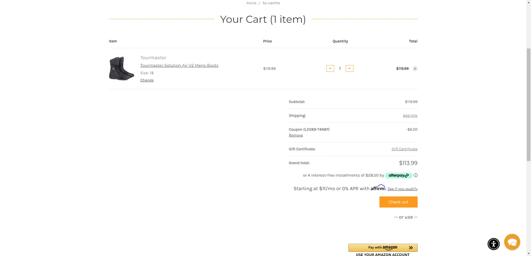Click the Quantity column header
The height and width of the screenshot is (256, 531).
(x=340, y=41)
